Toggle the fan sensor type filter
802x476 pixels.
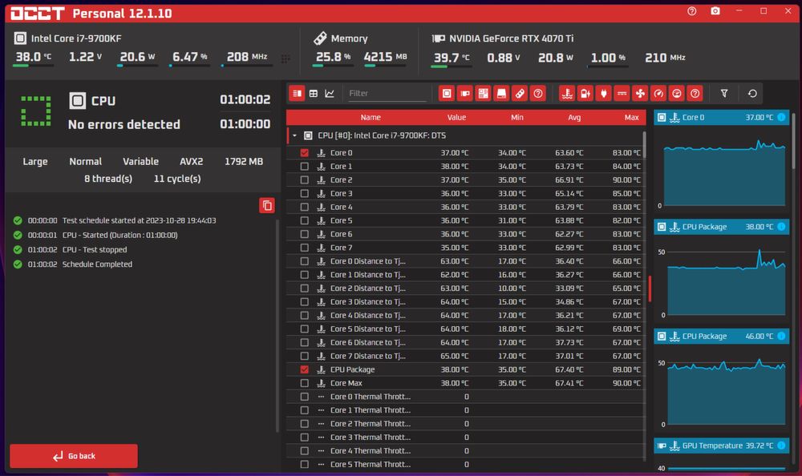pyautogui.click(x=640, y=94)
